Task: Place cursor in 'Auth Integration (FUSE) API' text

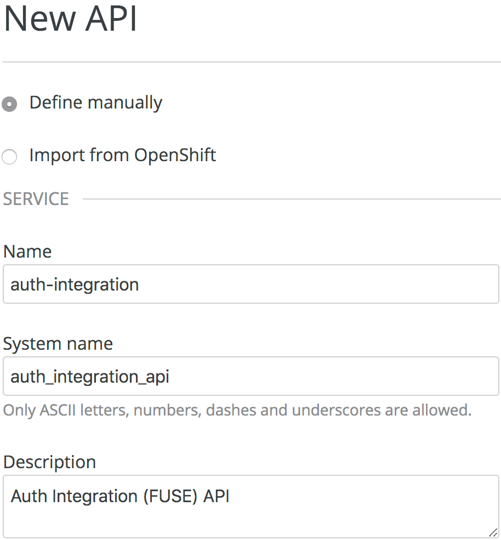Action: [x=120, y=496]
